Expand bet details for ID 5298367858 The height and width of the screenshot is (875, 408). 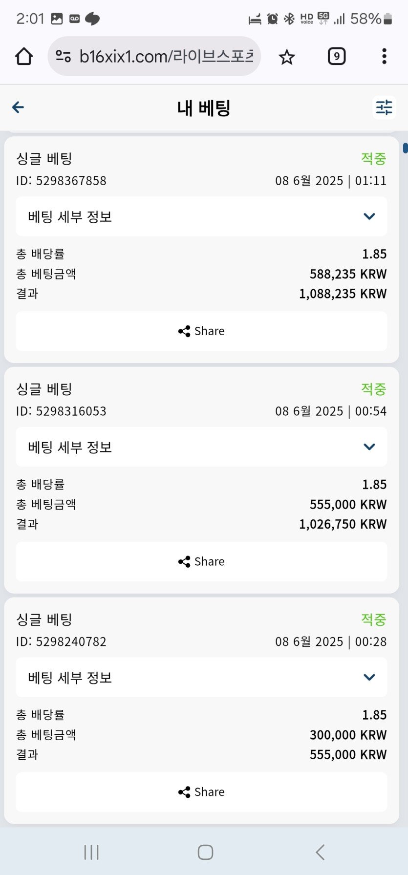coord(201,216)
